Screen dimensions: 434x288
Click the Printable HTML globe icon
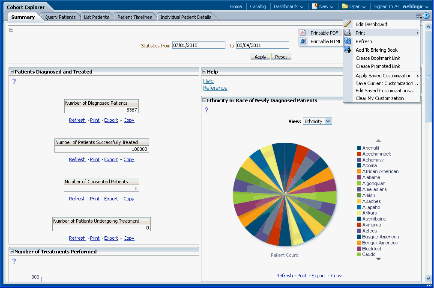tap(303, 41)
